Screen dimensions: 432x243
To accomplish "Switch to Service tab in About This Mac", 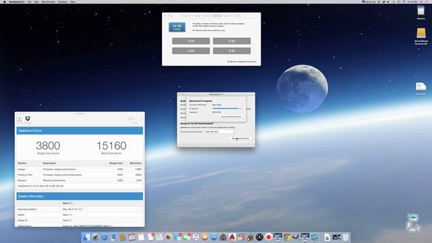I will pos(237,16).
